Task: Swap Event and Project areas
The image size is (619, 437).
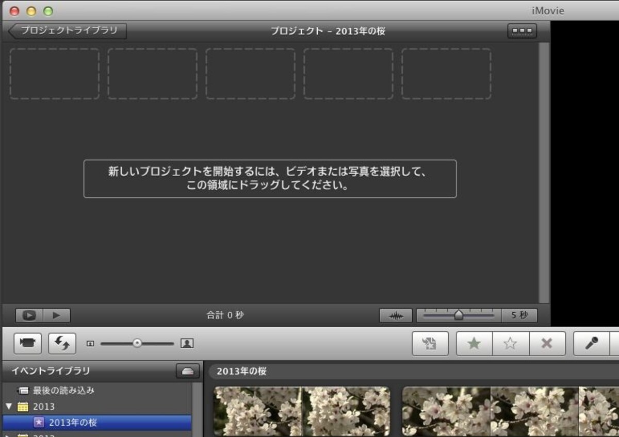Action: (62, 344)
